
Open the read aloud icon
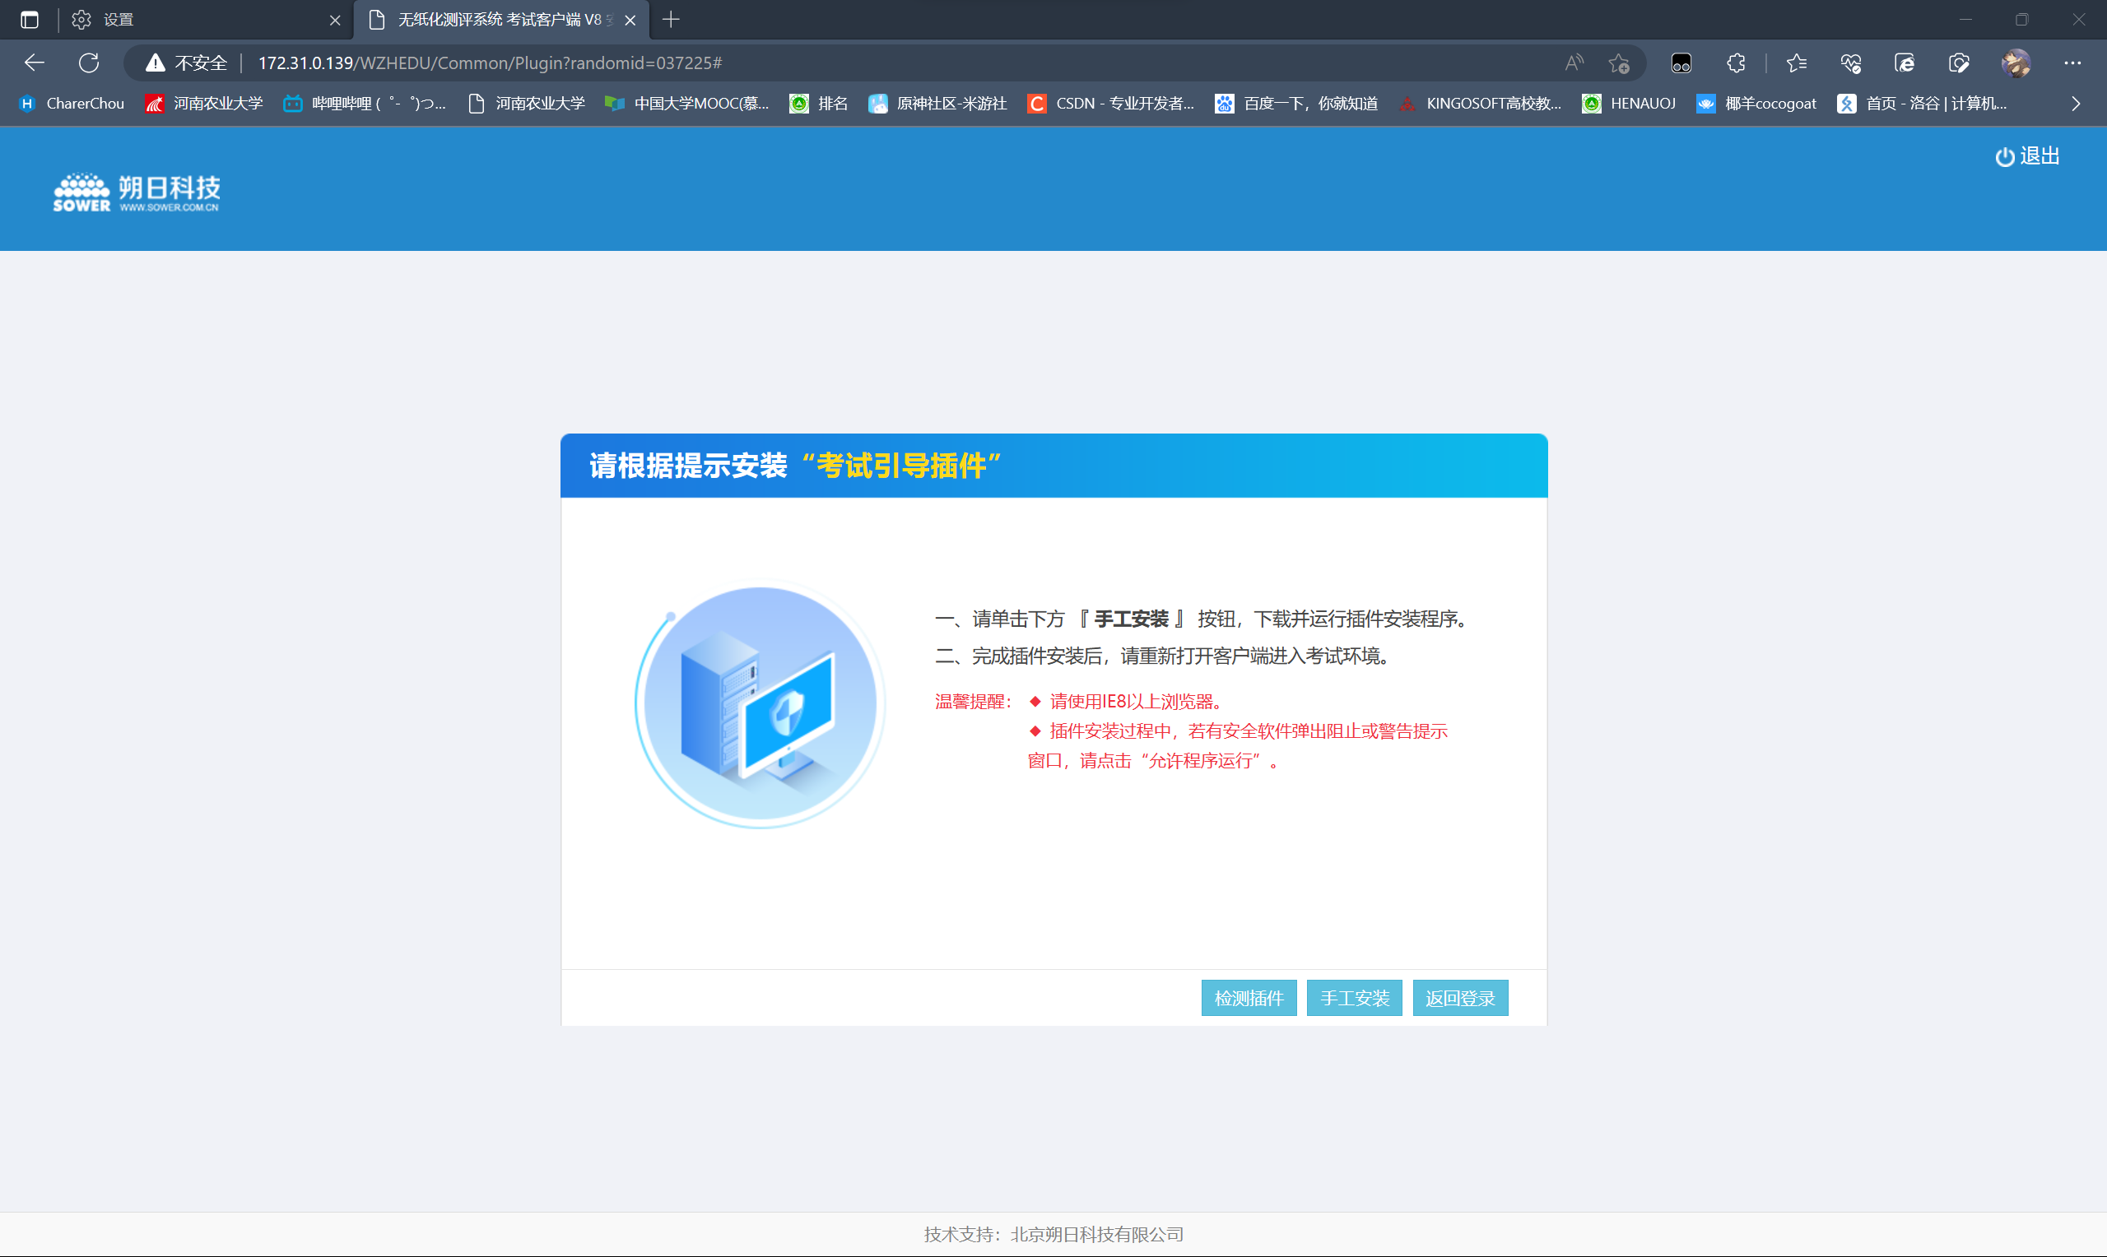point(1574,63)
